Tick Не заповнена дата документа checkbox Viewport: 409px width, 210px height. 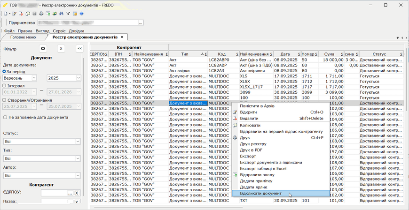tap(5, 117)
